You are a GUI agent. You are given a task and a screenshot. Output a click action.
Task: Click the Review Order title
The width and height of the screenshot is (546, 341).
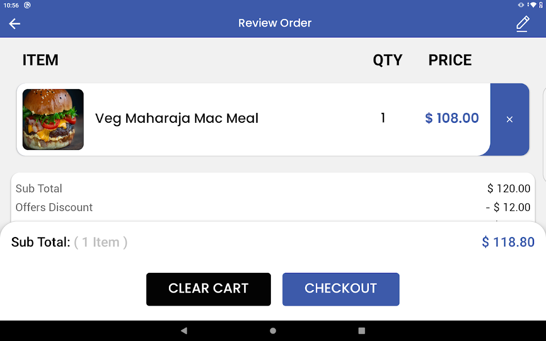pyautogui.click(x=275, y=23)
